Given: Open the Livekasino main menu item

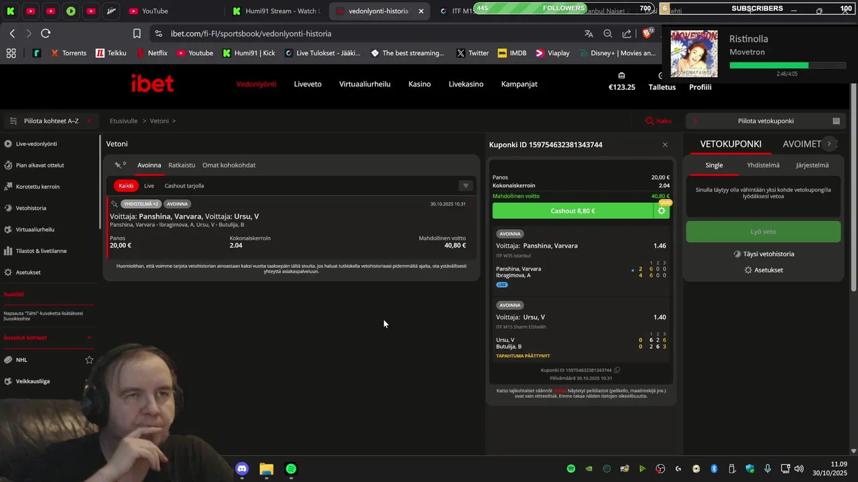Looking at the screenshot, I should (466, 84).
